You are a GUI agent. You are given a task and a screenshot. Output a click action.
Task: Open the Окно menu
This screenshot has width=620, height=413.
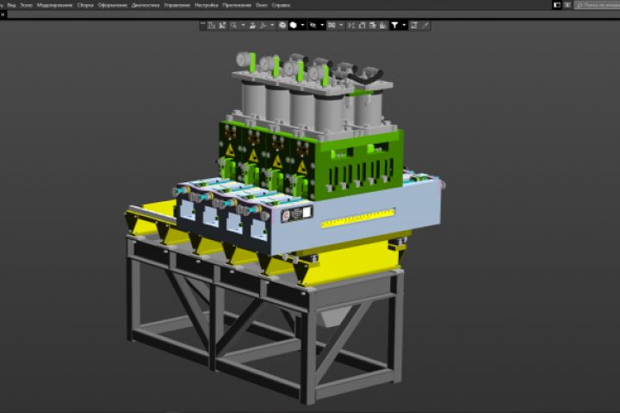pos(262,5)
